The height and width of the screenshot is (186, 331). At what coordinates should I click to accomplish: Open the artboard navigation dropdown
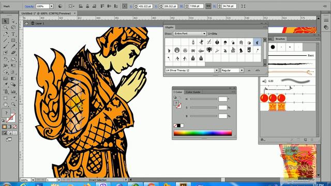pyautogui.click(x=58, y=180)
